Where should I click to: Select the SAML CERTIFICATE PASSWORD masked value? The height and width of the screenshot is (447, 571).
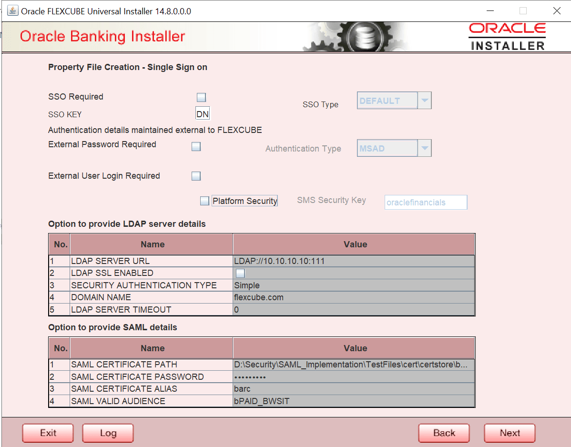pyautogui.click(x=354, y=377)
